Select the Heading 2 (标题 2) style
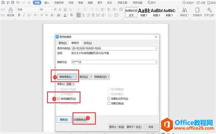This screenshot has height=134, width=216. (x=157, y=12)
